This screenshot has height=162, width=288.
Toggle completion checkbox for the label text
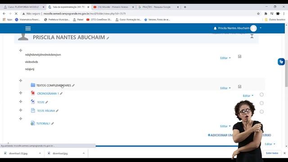239,56
